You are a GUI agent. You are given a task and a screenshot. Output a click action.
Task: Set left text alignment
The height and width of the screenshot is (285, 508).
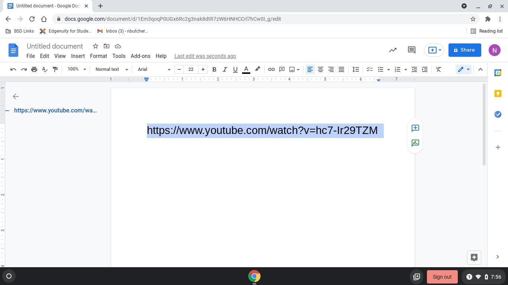tap(310, 69)
